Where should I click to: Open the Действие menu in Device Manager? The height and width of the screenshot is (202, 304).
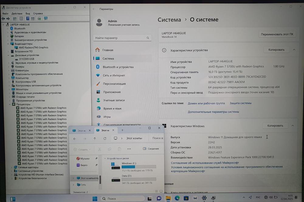coord(17,13)
